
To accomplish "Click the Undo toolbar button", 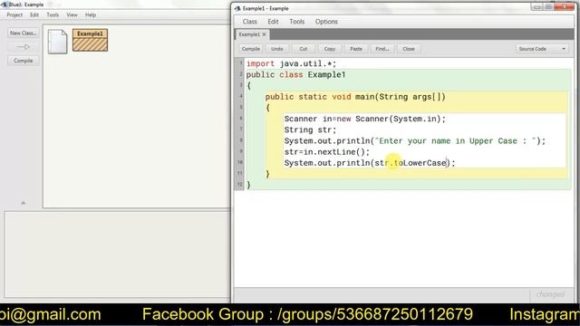I will click(x=276, y=49).
